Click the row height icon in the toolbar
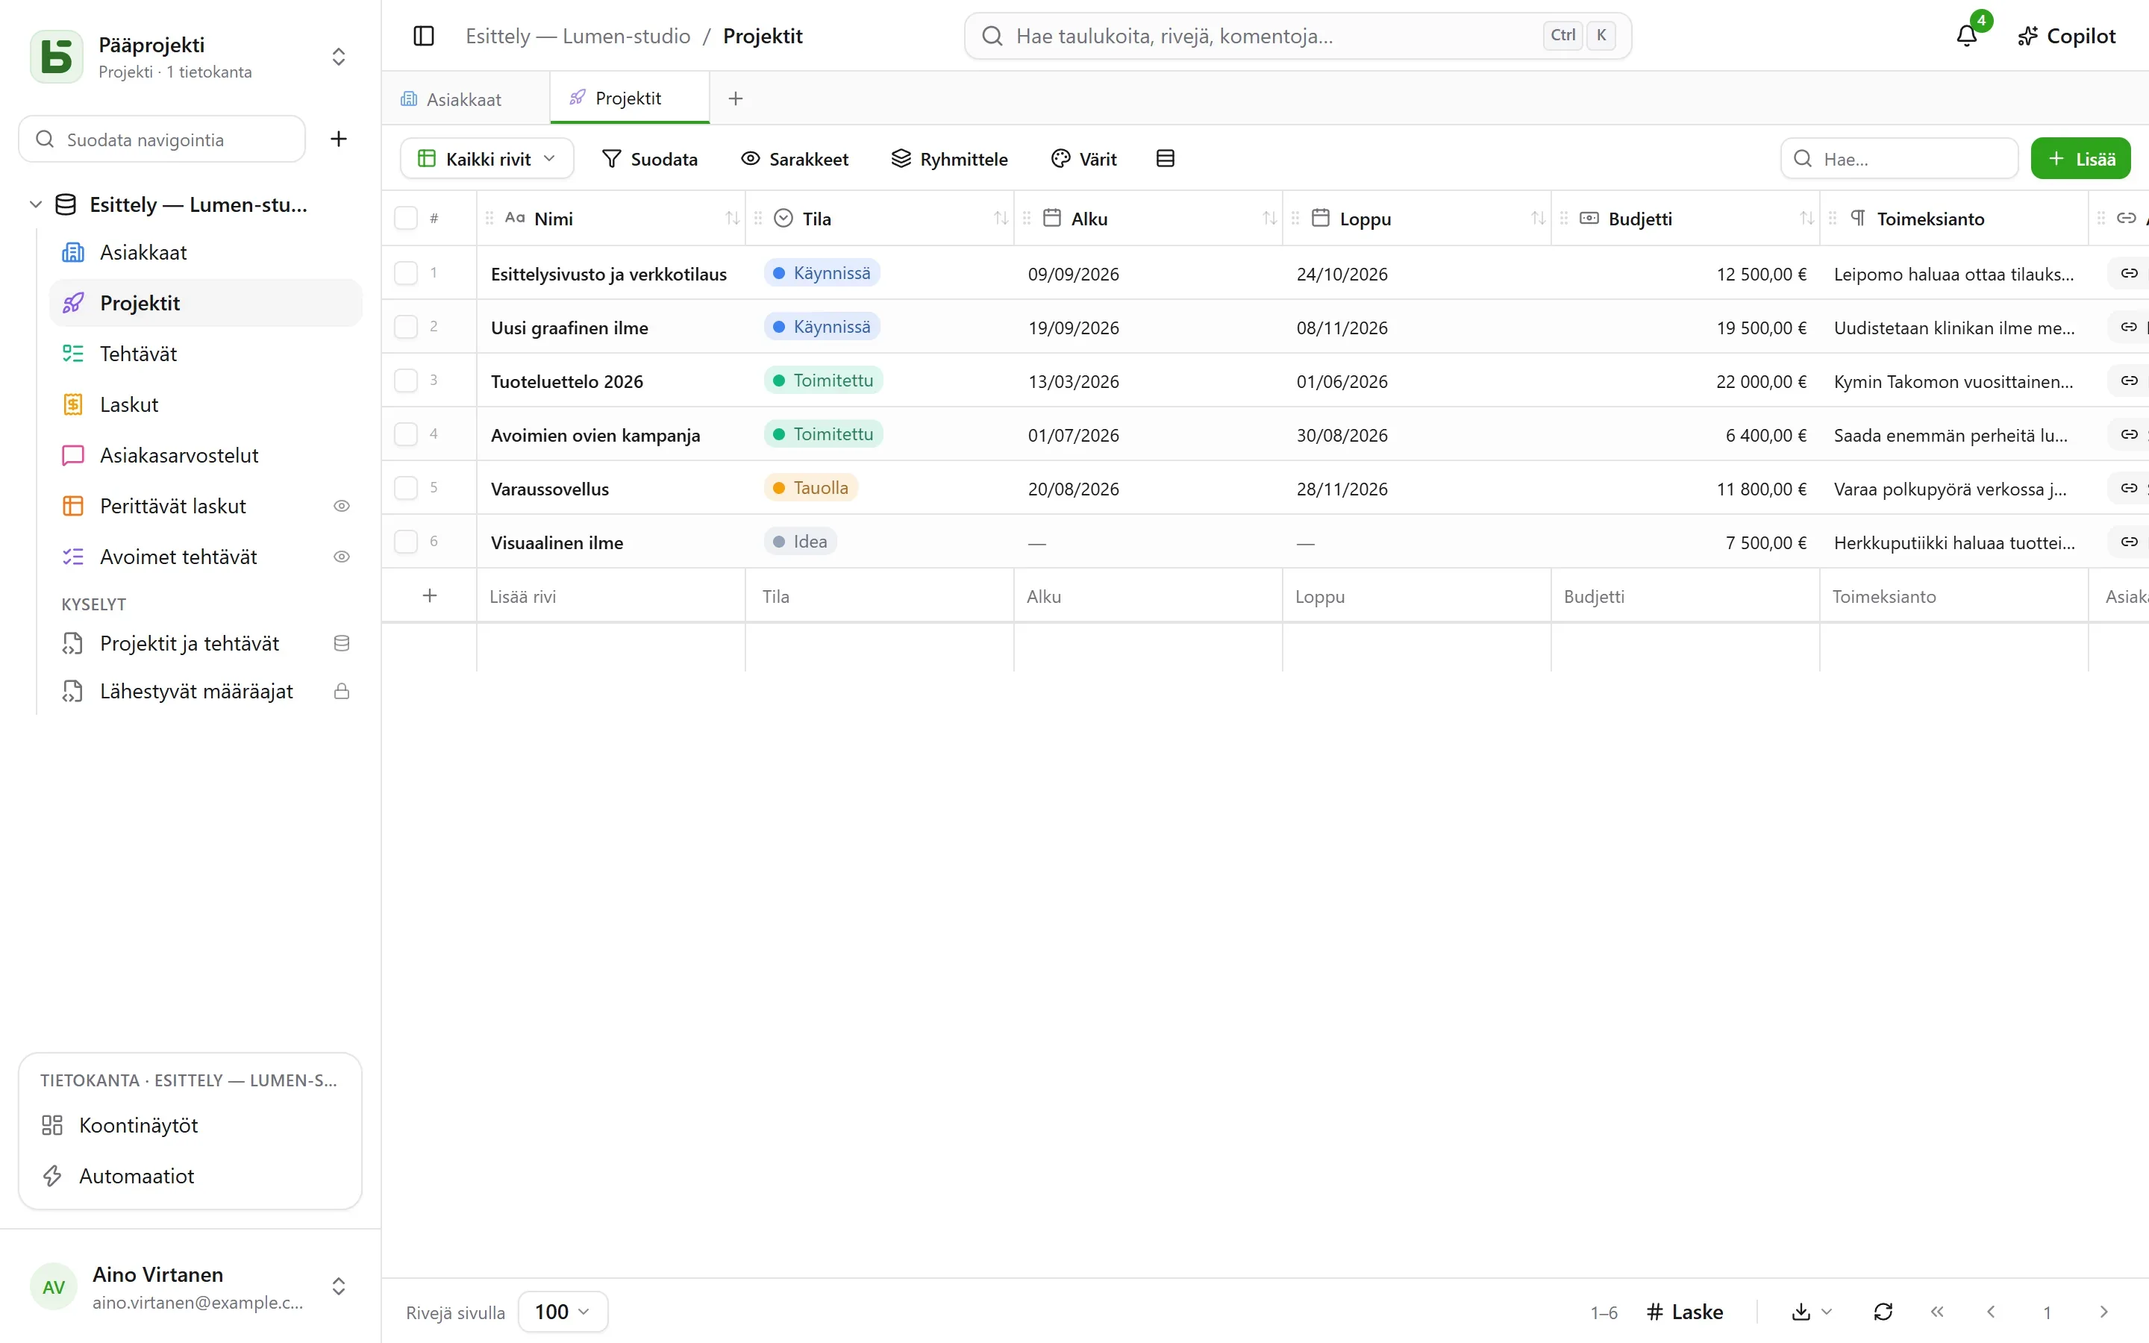 1165,158
